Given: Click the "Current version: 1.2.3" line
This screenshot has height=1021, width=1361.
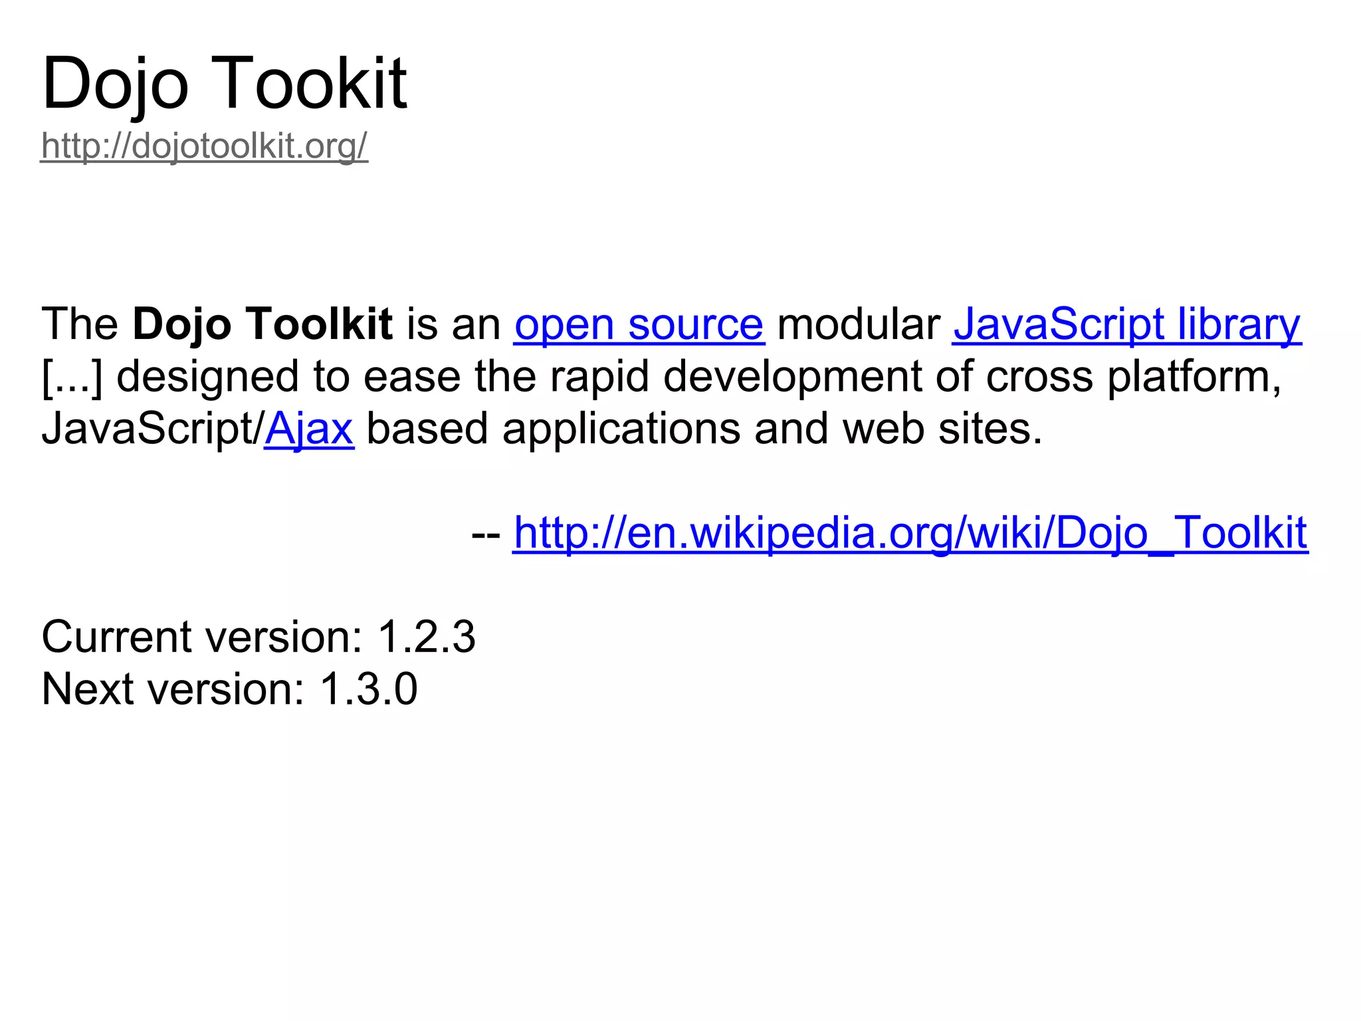Looking at the screenshot, I should point(258,637).
